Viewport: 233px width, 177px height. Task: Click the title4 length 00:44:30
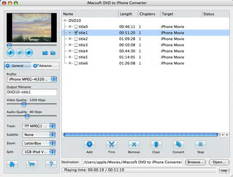click(x=127, y=51)
